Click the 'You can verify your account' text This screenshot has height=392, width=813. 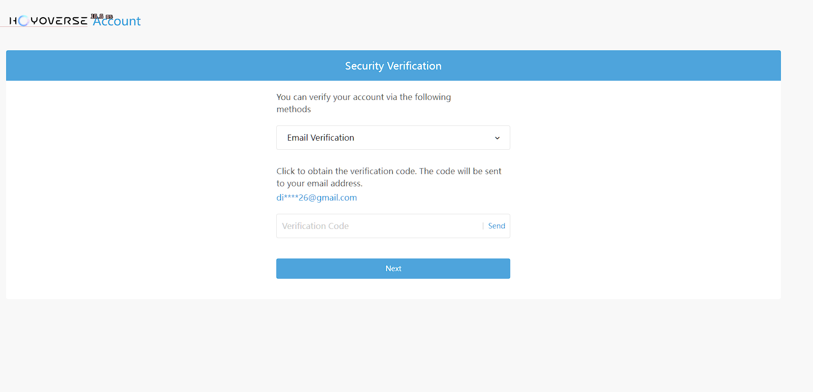[x=363, y=97]
